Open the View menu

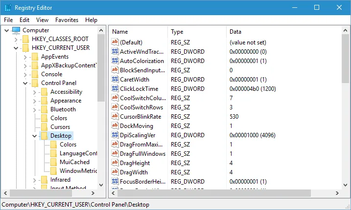[x=42, y=20]
